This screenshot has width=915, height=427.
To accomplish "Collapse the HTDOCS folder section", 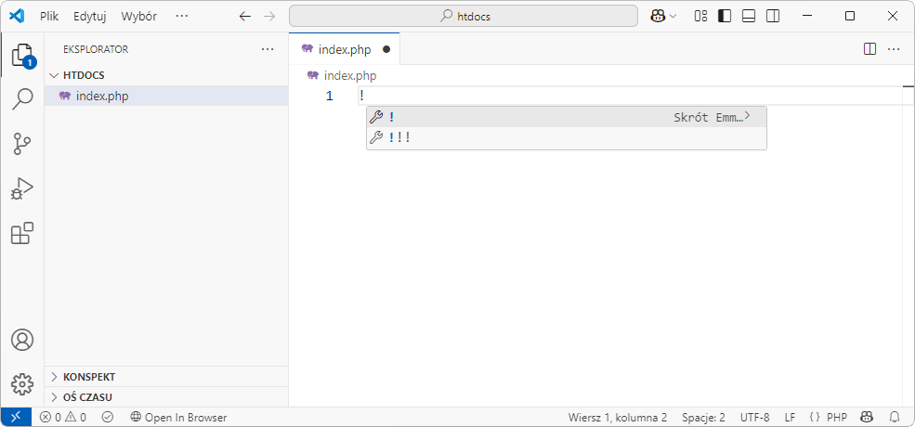I will click(x=83, y=75).
